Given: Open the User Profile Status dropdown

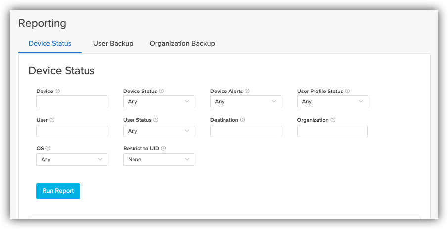Looking at the screenshot, I should (333, 102).
